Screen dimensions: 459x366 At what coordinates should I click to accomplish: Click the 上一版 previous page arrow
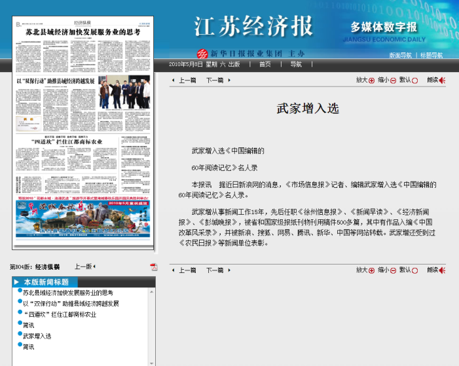pos(94,266)
